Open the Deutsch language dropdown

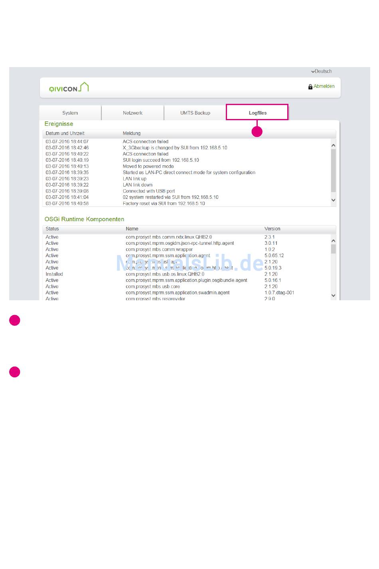pos(322,71)
